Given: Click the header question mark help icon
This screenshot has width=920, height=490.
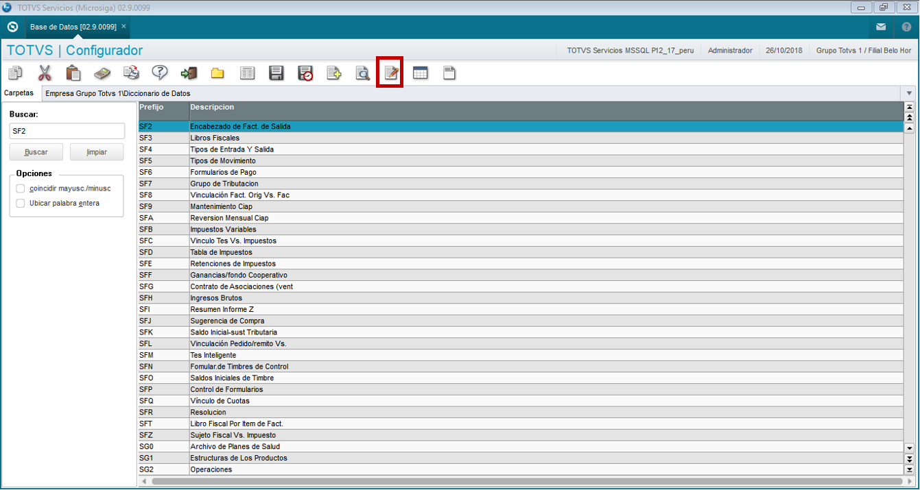Looking at the screenshot, I should tap(906, 27).
